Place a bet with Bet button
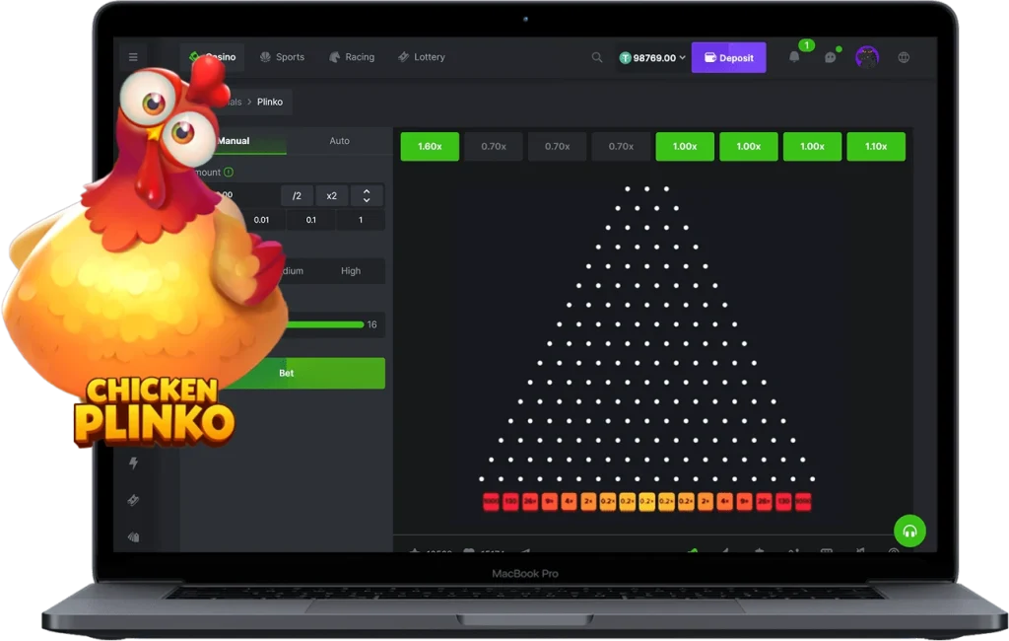This screenshot has height=641, width=1009. (x=287, y=373)
